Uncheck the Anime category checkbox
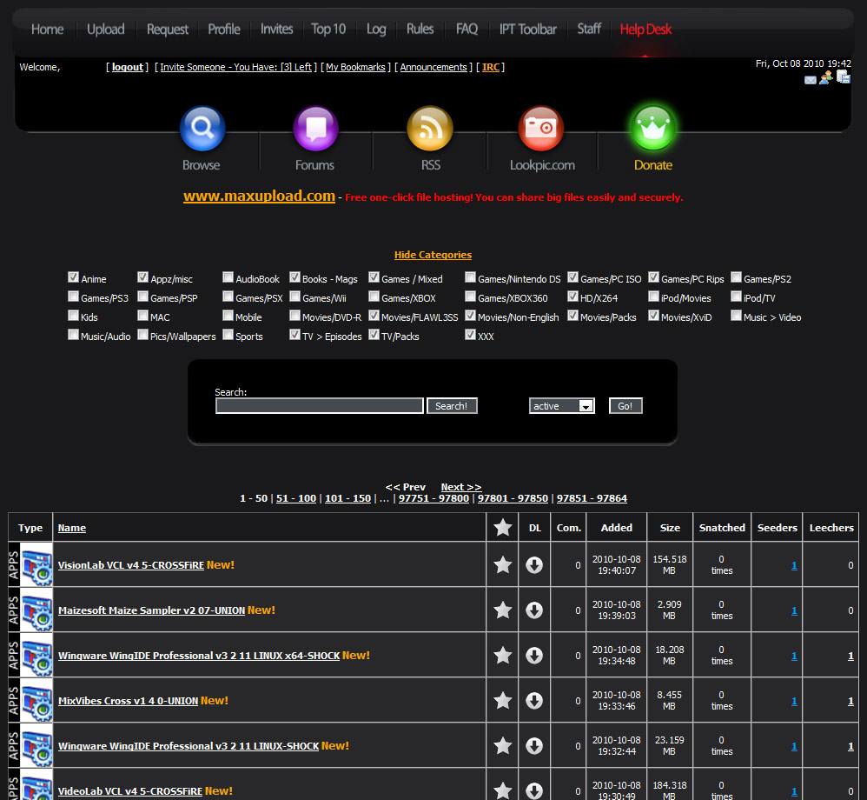 73,277
